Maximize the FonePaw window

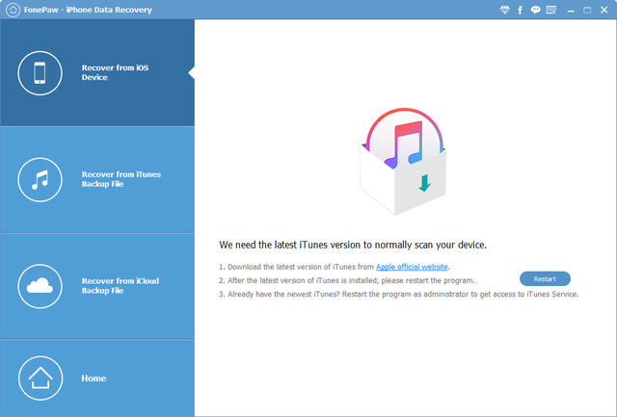[x=588, y=10]
